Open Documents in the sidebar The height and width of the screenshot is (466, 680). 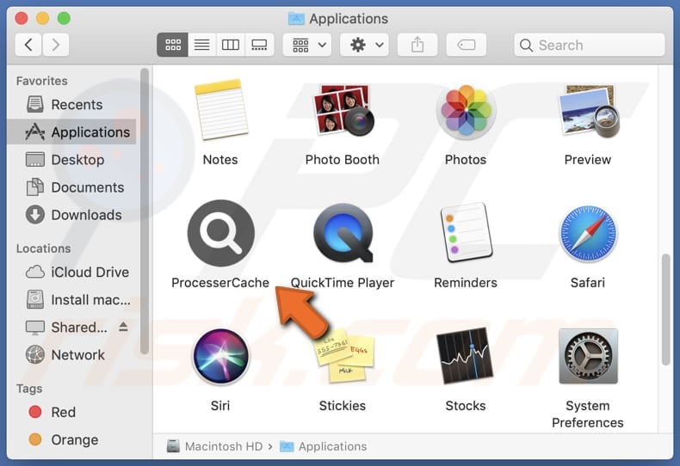[x=71, y=187]
